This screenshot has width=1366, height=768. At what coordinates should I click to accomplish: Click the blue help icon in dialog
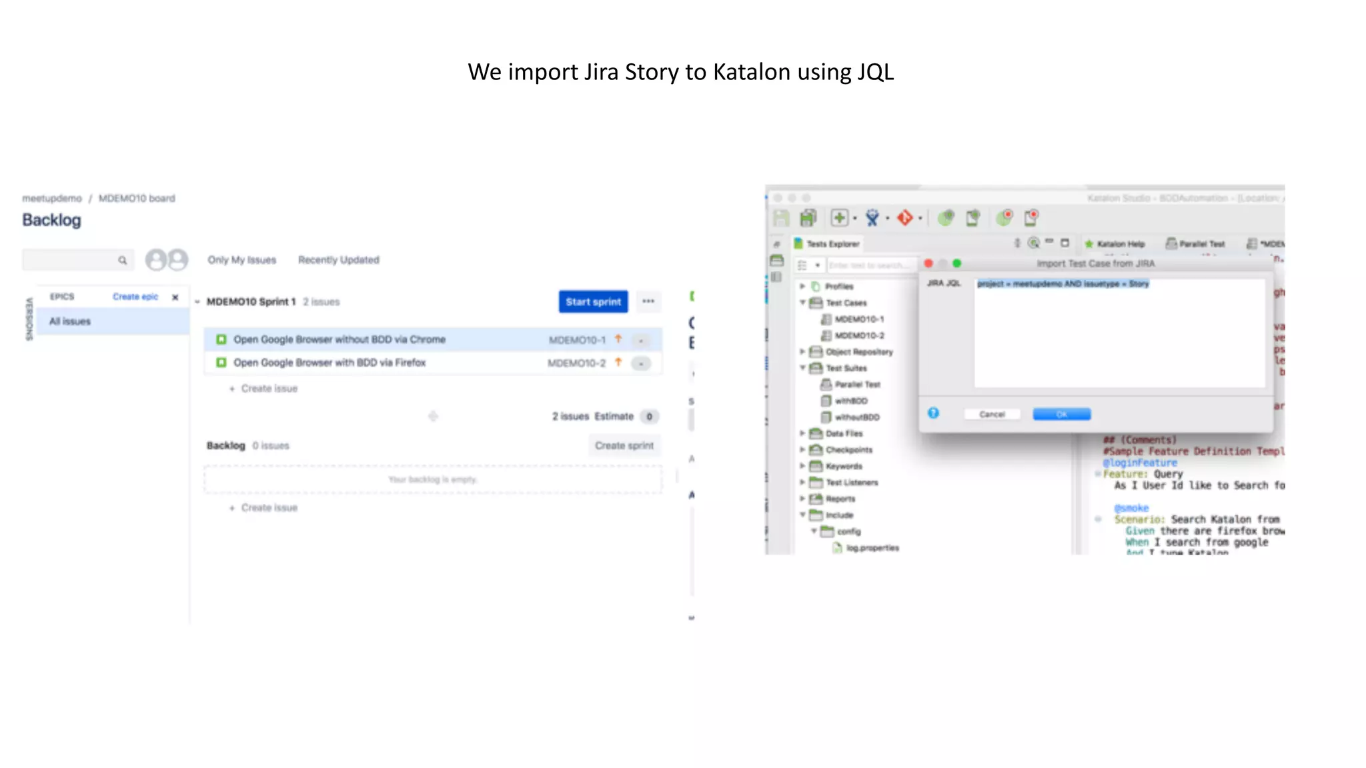933,413
